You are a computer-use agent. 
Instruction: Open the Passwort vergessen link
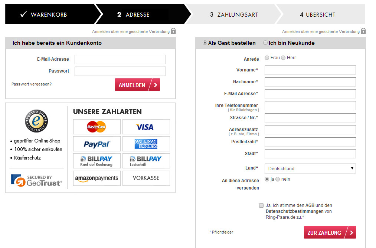click(32, 84)
